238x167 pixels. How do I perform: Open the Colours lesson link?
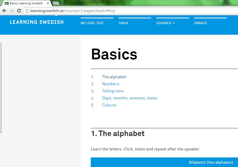point(109,105)
